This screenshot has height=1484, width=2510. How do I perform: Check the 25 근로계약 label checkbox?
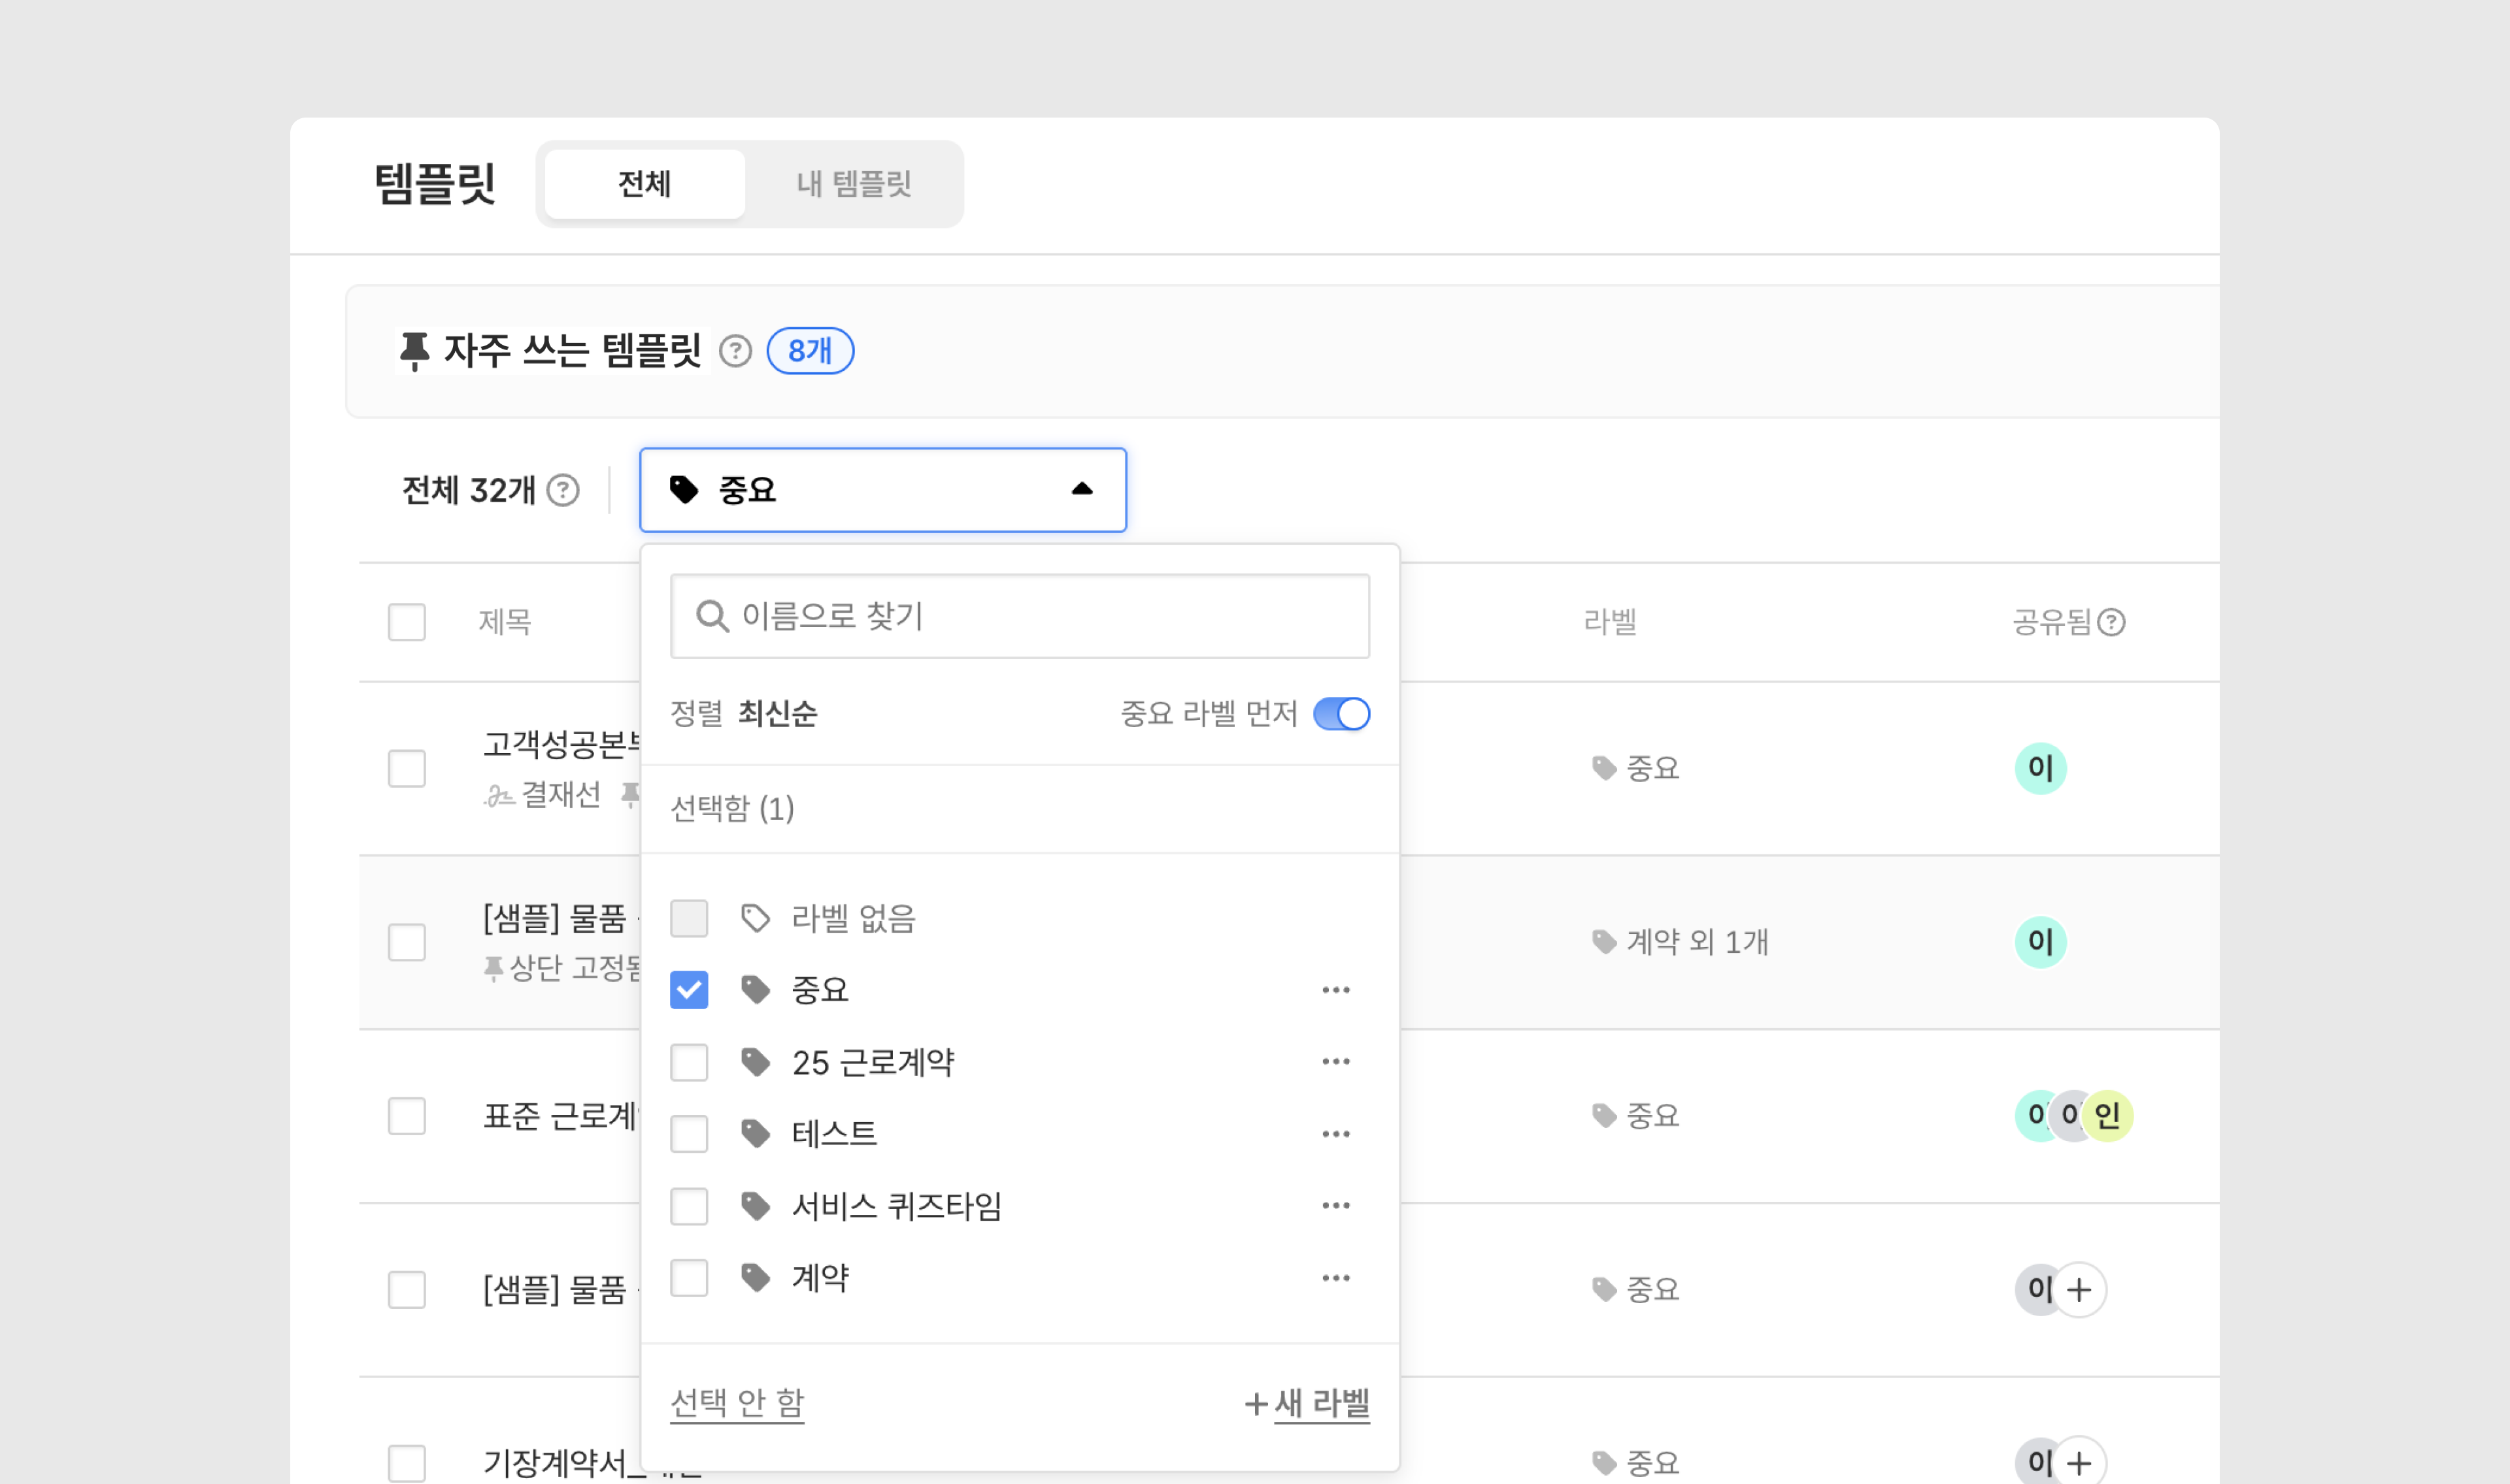pyautogui.click(x=688, y=1062)
